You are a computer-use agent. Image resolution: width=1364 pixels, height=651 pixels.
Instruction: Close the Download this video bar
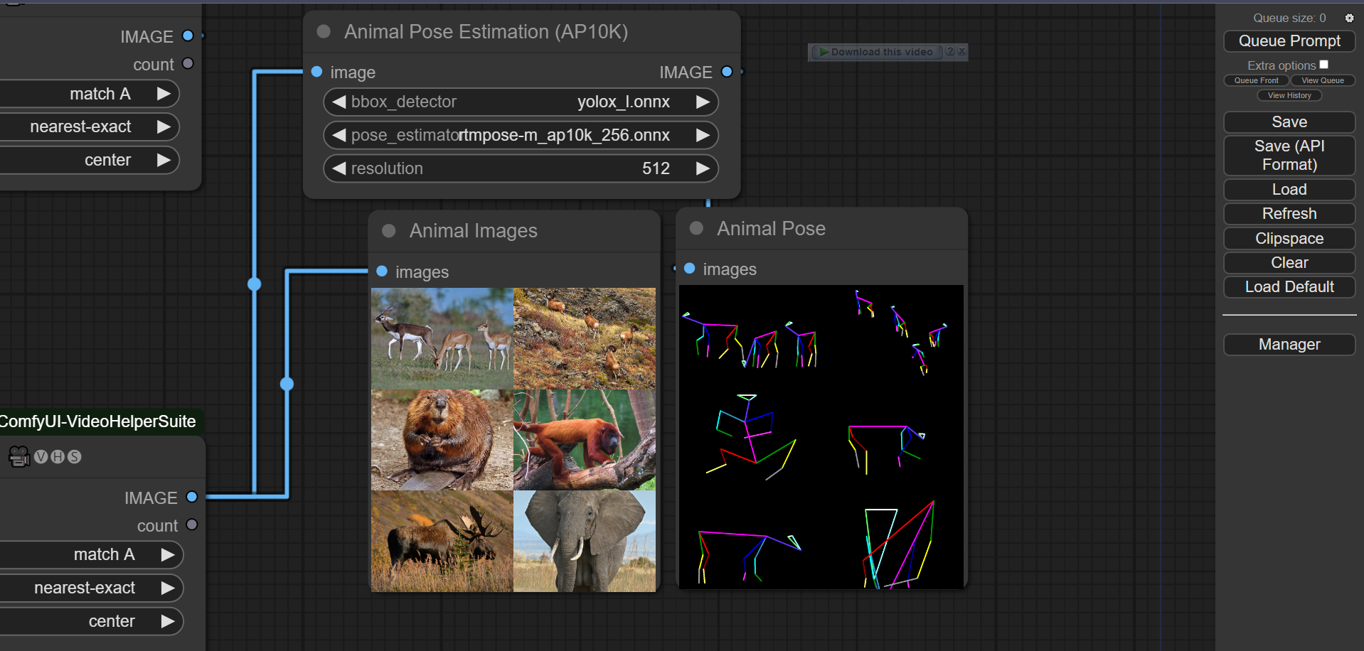click(x=961, y=52)
